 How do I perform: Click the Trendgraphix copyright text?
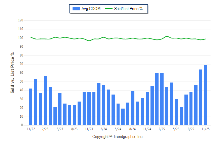click(x=118, y=137)
